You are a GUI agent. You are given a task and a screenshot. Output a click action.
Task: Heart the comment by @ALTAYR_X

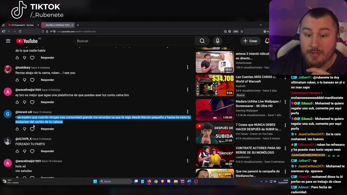click(32, 151)
